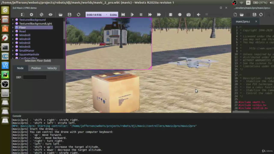Open PyCharm Edu from launcher
The width and height of the screenshot is (274, 154).
click(x=5, y=75)
